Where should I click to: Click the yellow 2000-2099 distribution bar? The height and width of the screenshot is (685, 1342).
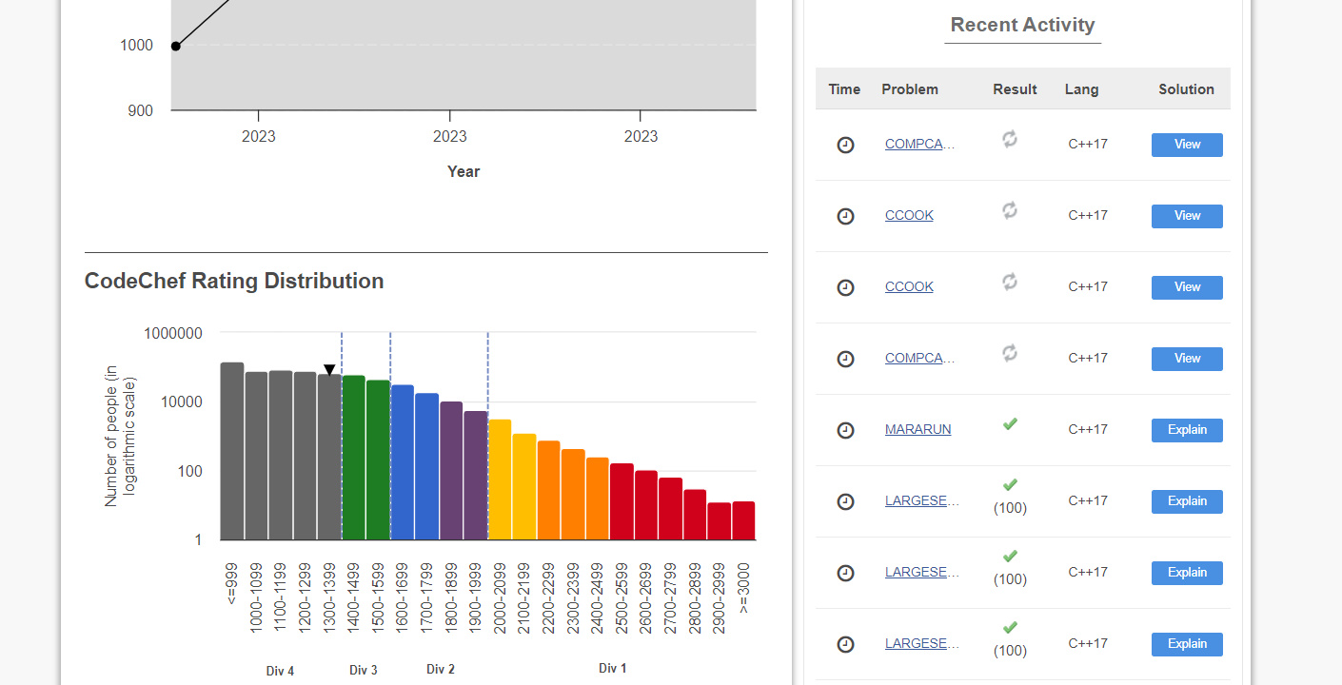coord(500,479)
